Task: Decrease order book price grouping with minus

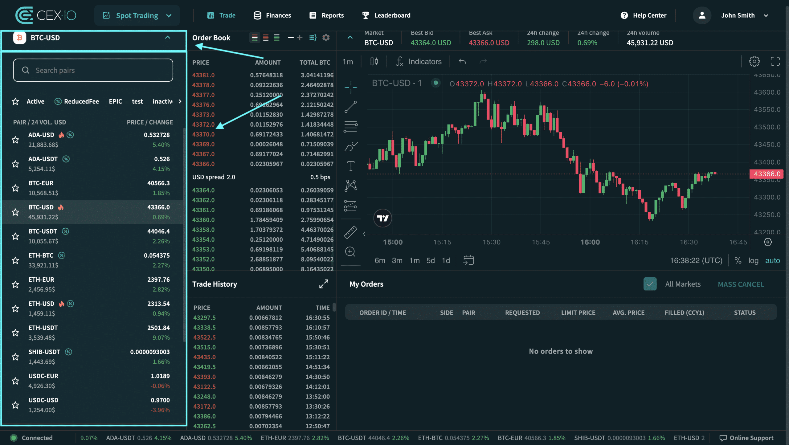Action: coord(291,38)
